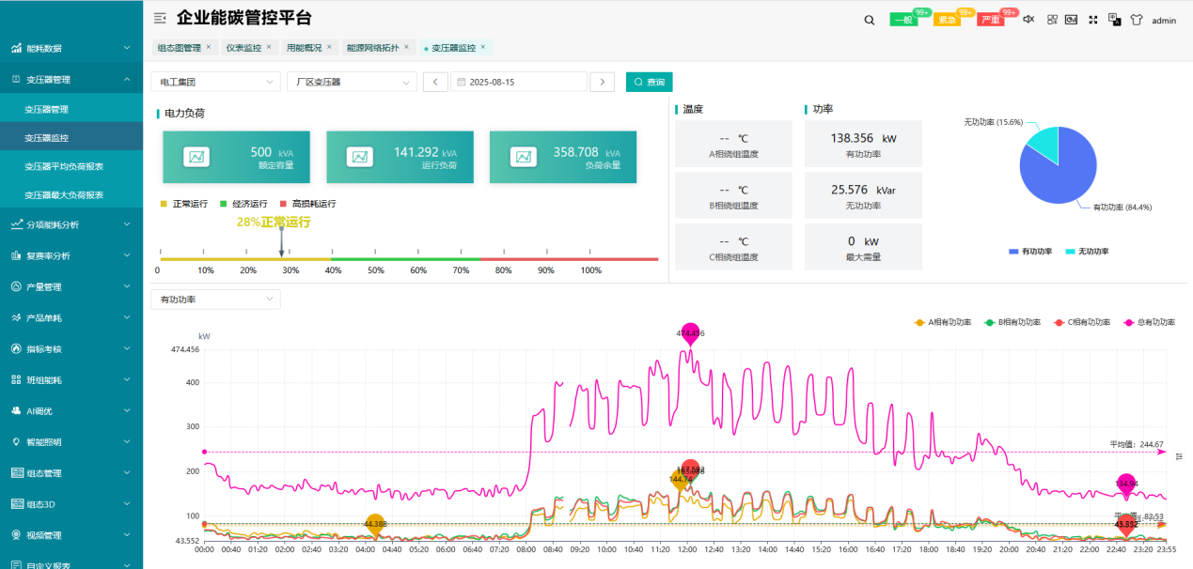Open the 有功功率 chart metric dropdown
Image resolution: width=1193 pixels, height=569 pixels.
[215, 300]
